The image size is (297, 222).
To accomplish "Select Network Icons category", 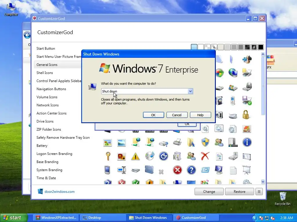I will (48, 105).
